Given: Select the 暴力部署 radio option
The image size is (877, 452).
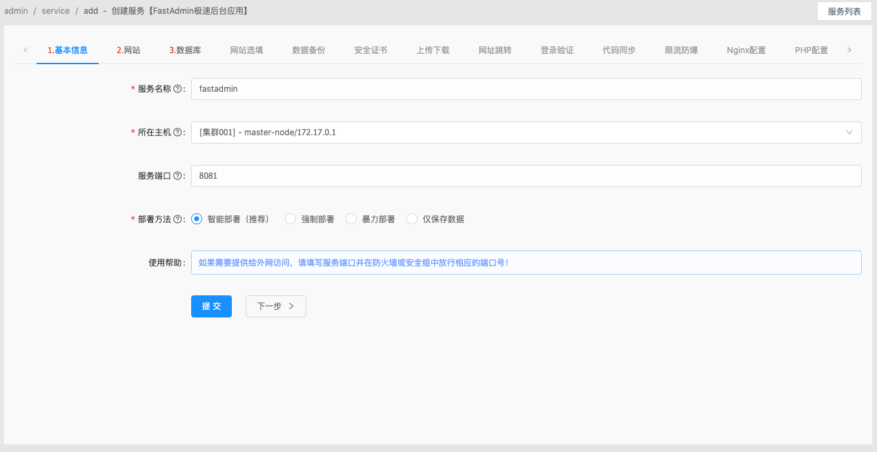Looking at the screenshot, I should click(x=351, y=218).
